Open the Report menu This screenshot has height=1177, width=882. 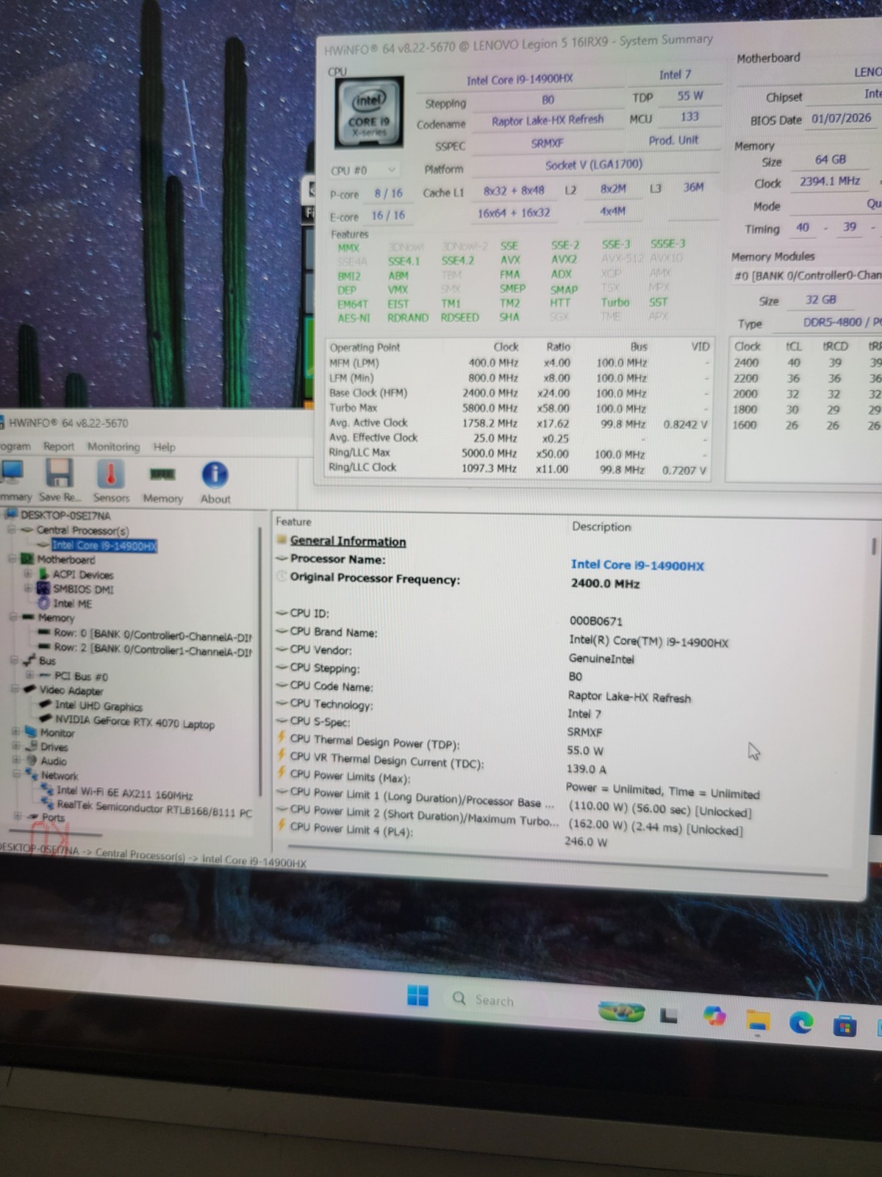[59, 447]
